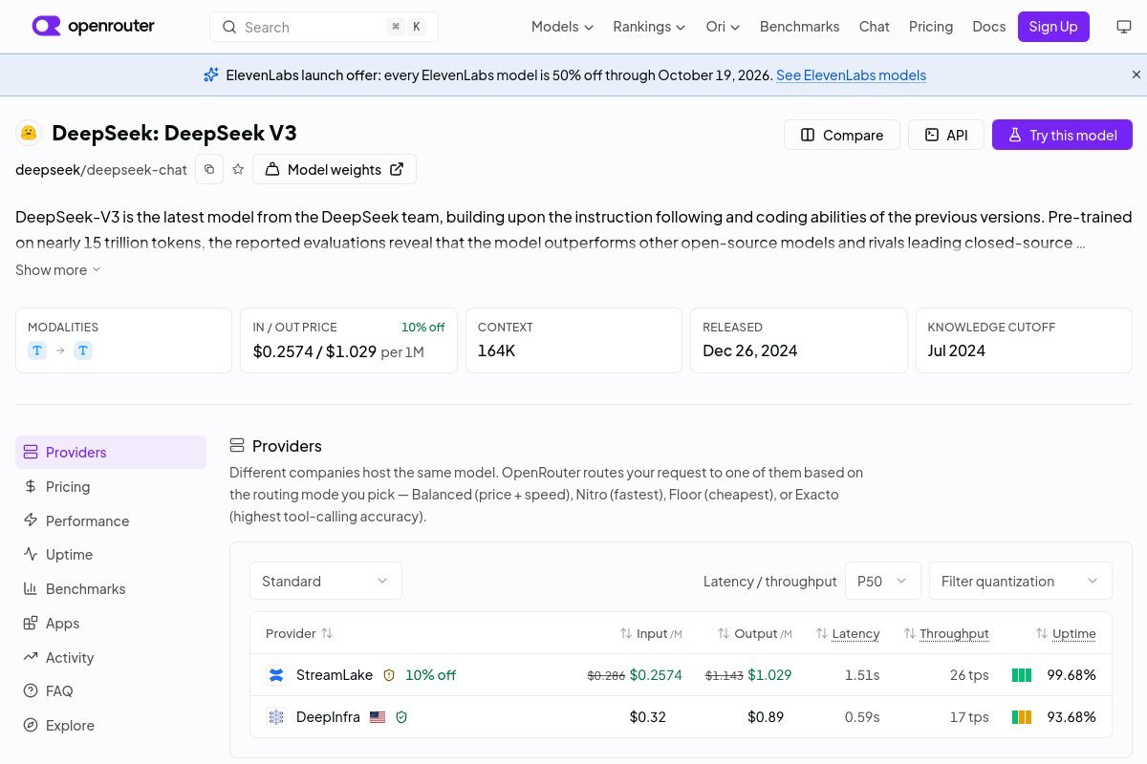Click the DeepInfra green shield icon
The width and height of the screenshot is (1147, 764).
401,717
